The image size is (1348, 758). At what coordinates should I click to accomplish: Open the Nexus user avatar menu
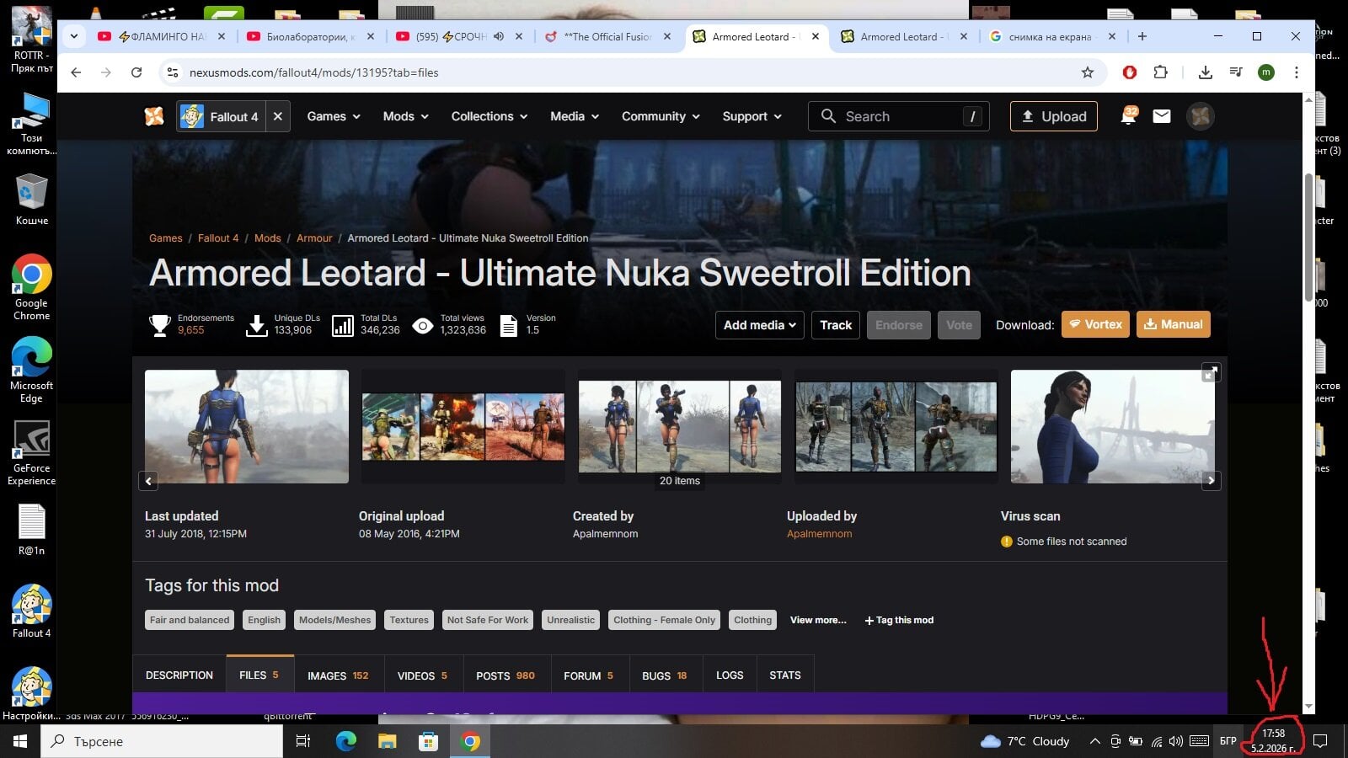[1201, 116]
